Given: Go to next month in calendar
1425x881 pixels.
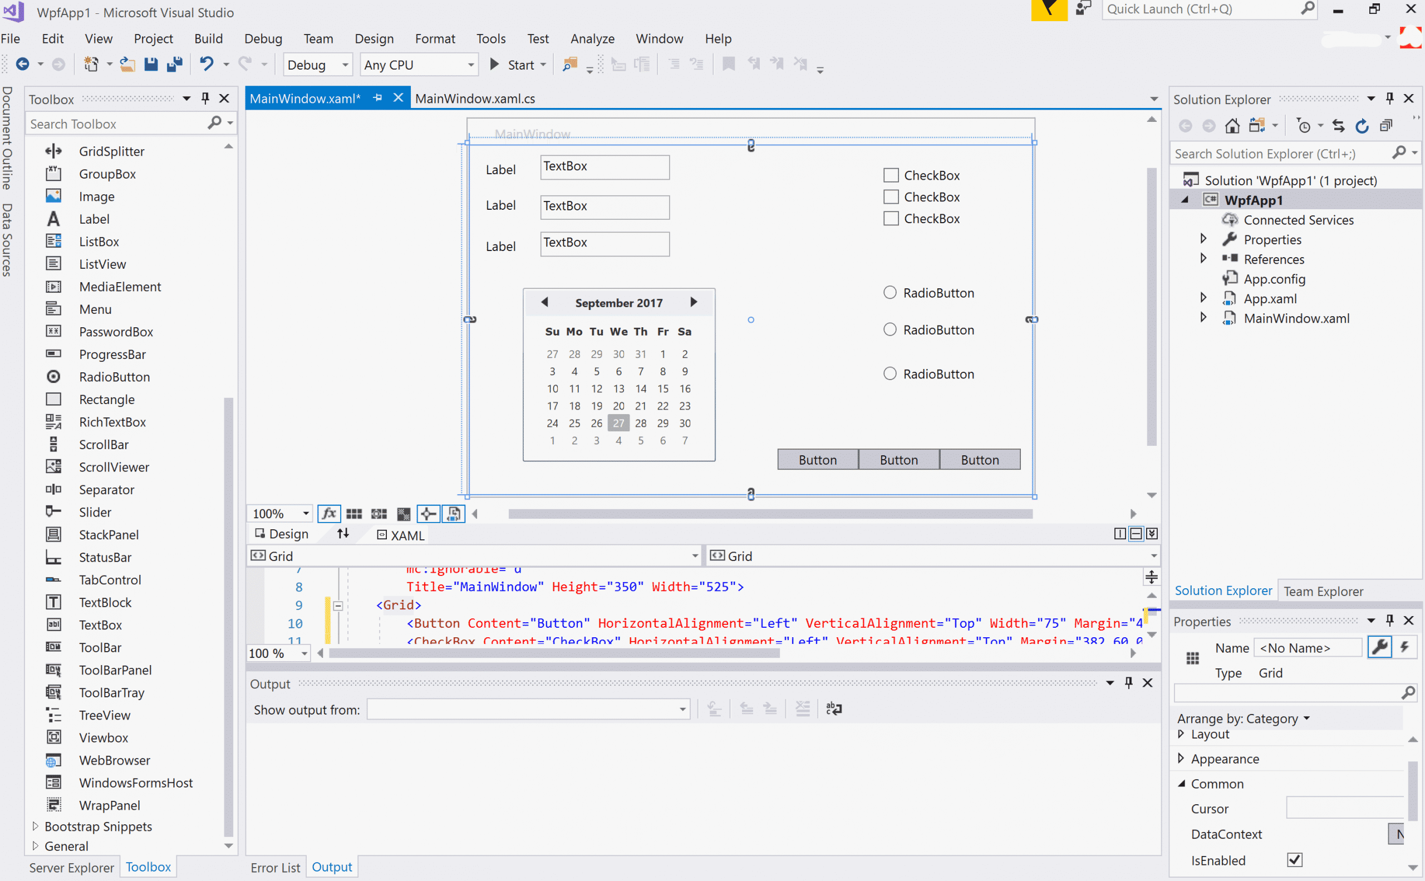Looking at the screenshot, I should tap(694, 301).
